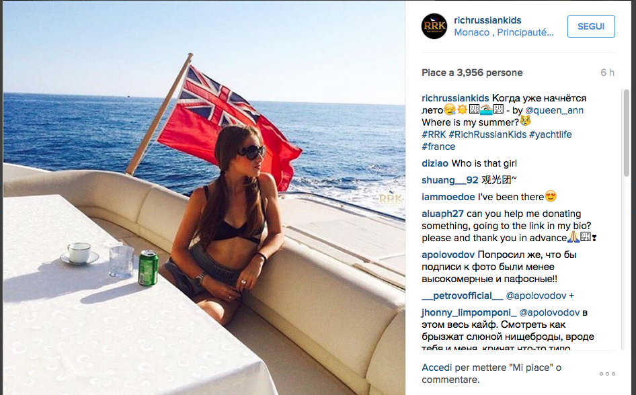Click the @queen_ann mention in the caption
This screenshot has width=636, height=395.
pyautogui.click(x=554, y=110)
